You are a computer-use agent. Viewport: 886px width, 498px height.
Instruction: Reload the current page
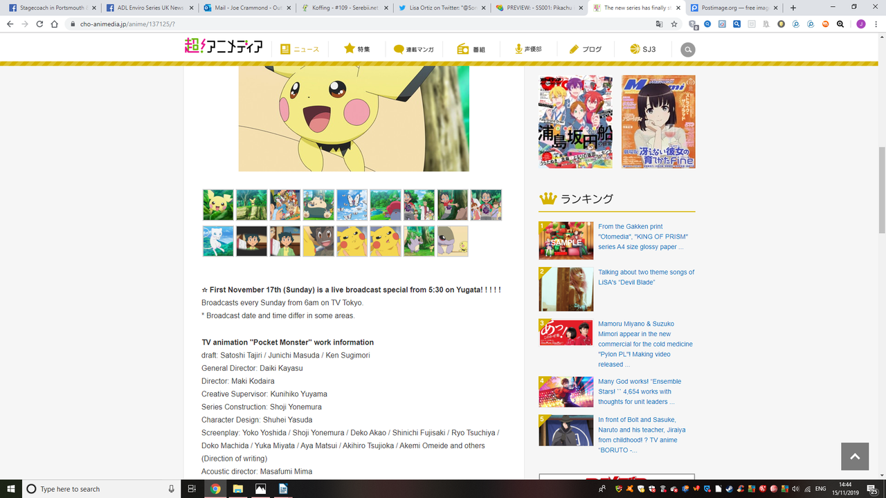pos(39,24)
